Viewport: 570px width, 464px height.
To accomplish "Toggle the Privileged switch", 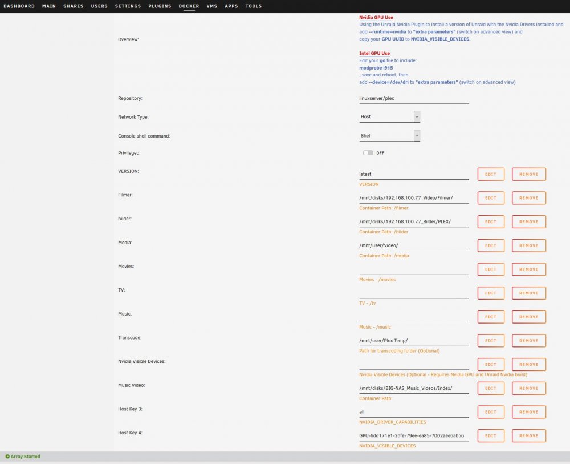I will click(x=368, y=153).
